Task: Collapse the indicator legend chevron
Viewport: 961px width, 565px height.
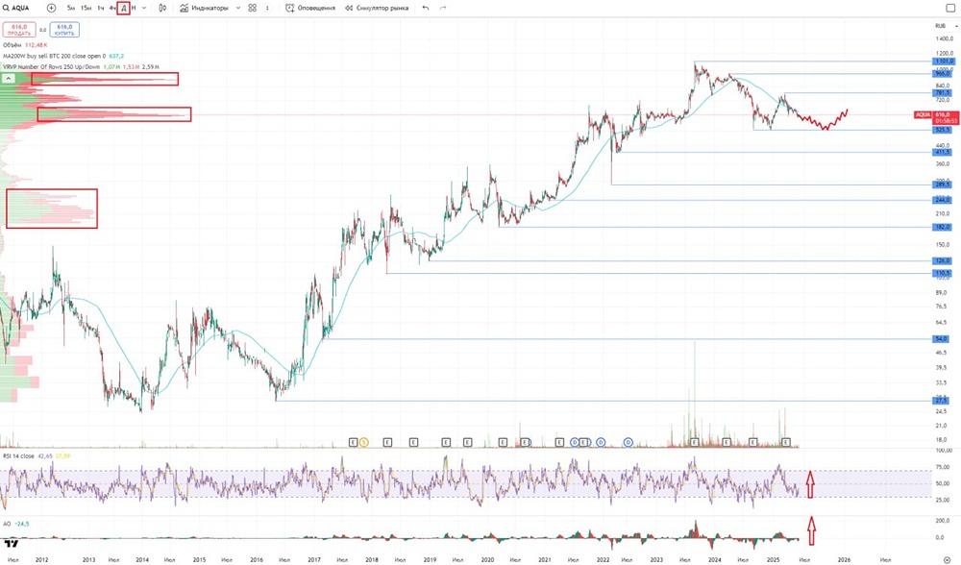Action: pyautogui.click(x=8, y=79)
